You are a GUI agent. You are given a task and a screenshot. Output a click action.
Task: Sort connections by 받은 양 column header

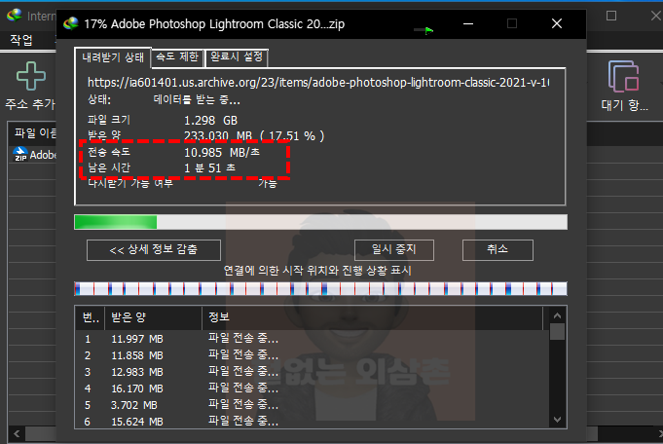(x=153, y=317)
